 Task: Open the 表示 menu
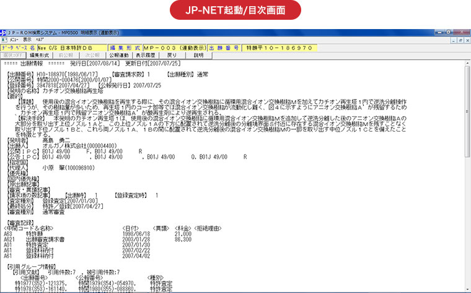tap(27, 39)
